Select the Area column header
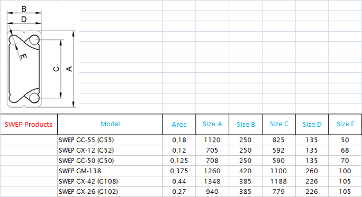Screen dimensions: 362x197 tap(179, 125)
